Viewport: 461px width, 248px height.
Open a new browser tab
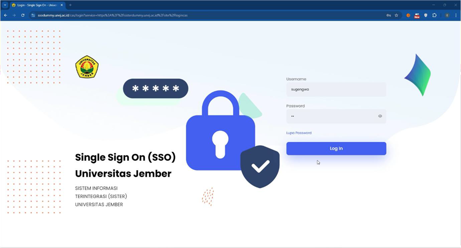(x=70, y=5)
